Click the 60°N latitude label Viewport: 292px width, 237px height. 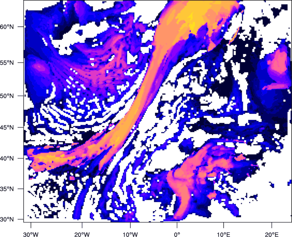(x=7, y=27)
